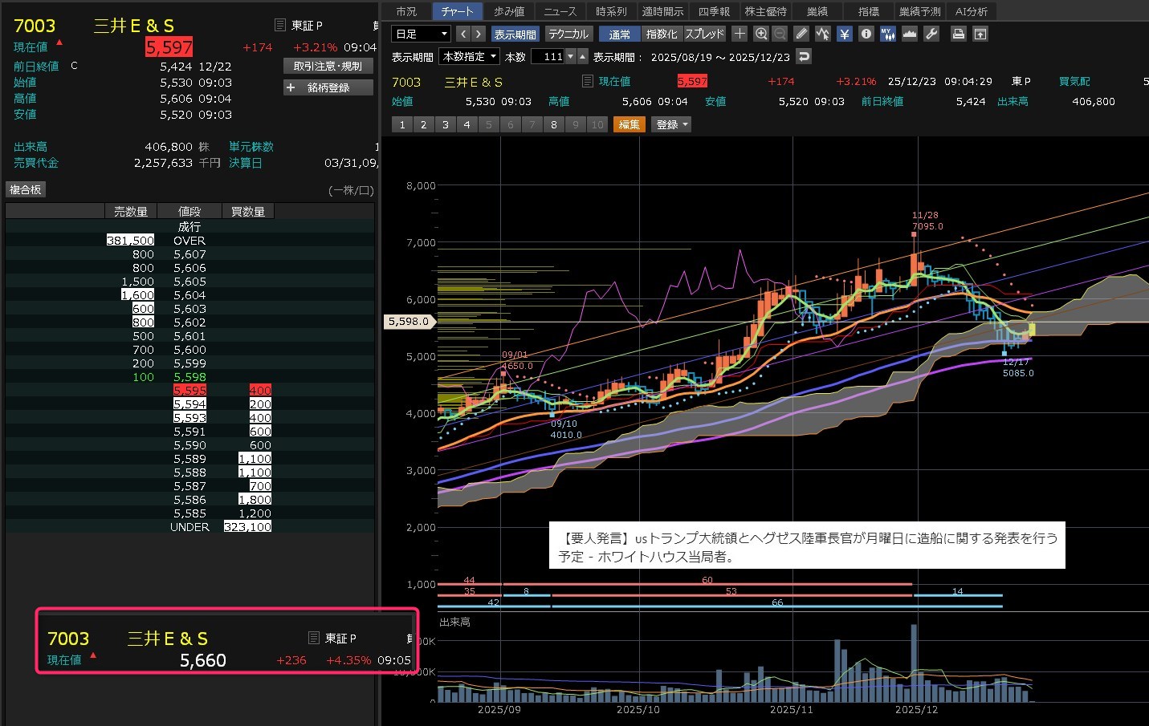This screenshot has width=1149, height=726.
Task: Reset display period with return arrow icon
Action: click(804, 56)
